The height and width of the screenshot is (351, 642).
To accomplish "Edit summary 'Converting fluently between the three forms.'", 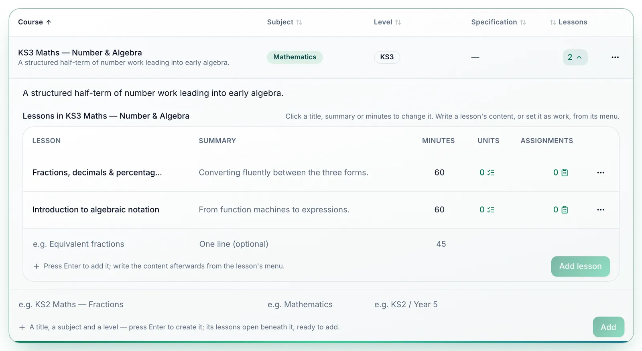I will pos(283,173).
